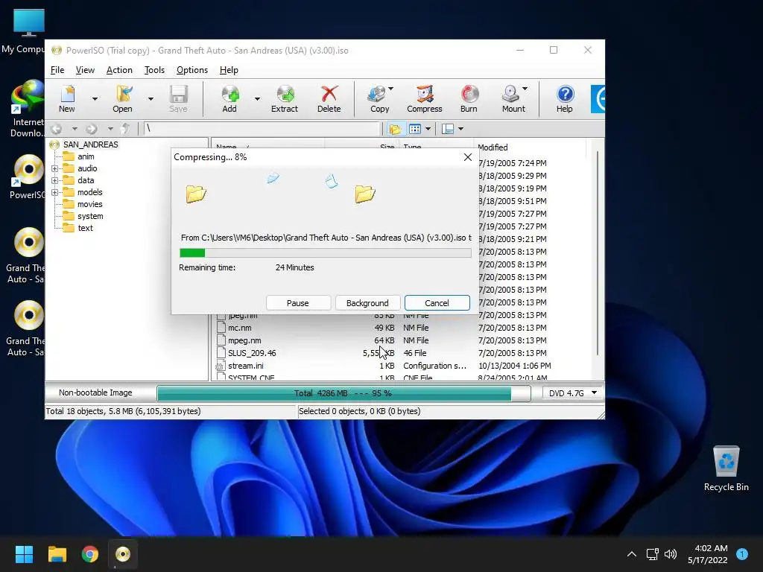Click the Forward navigation arrow
The image size is (763, 572).
pos(92,129)
